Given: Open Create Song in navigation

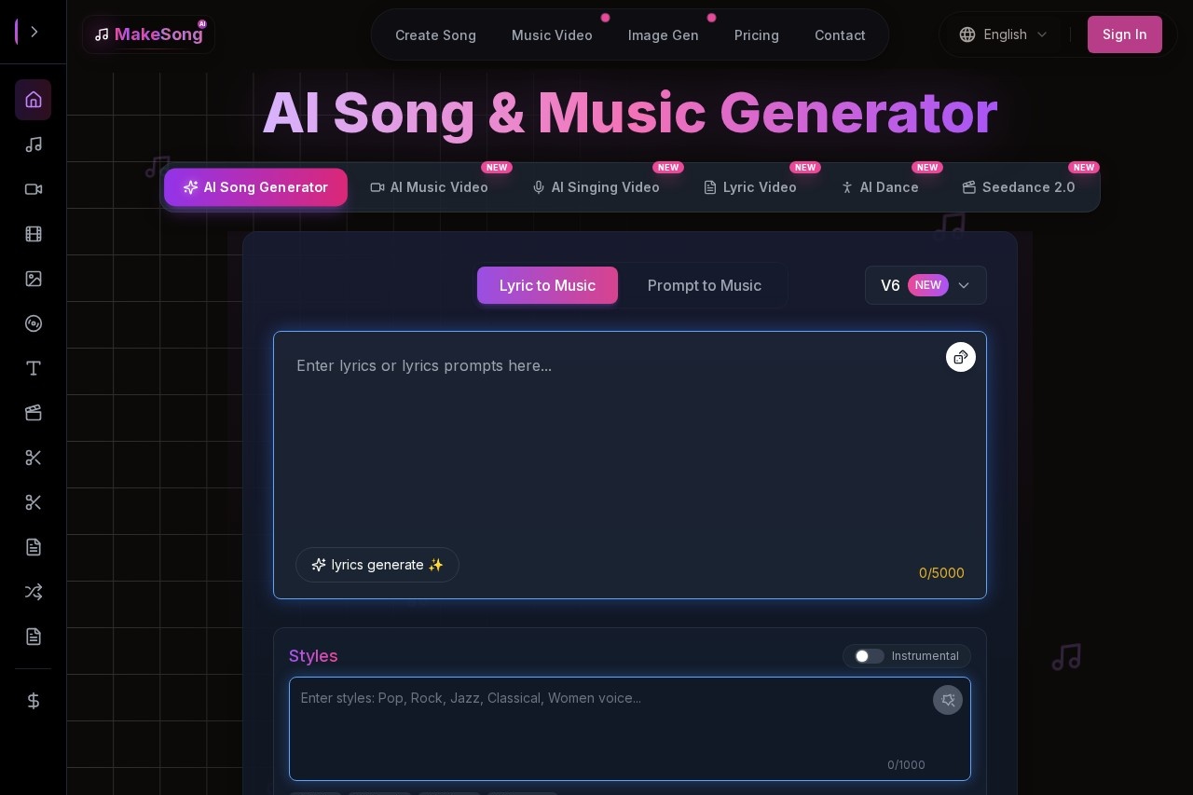Looking at the screenshot, I should (x=435, y=35).
